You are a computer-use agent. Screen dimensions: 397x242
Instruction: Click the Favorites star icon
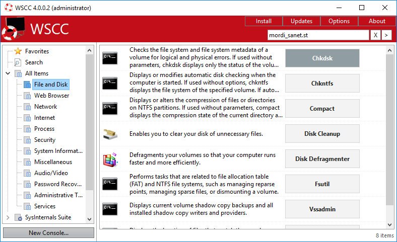tap(18, 51)
